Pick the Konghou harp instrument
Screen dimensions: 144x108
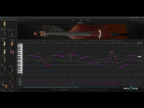(x=4, y=85)
